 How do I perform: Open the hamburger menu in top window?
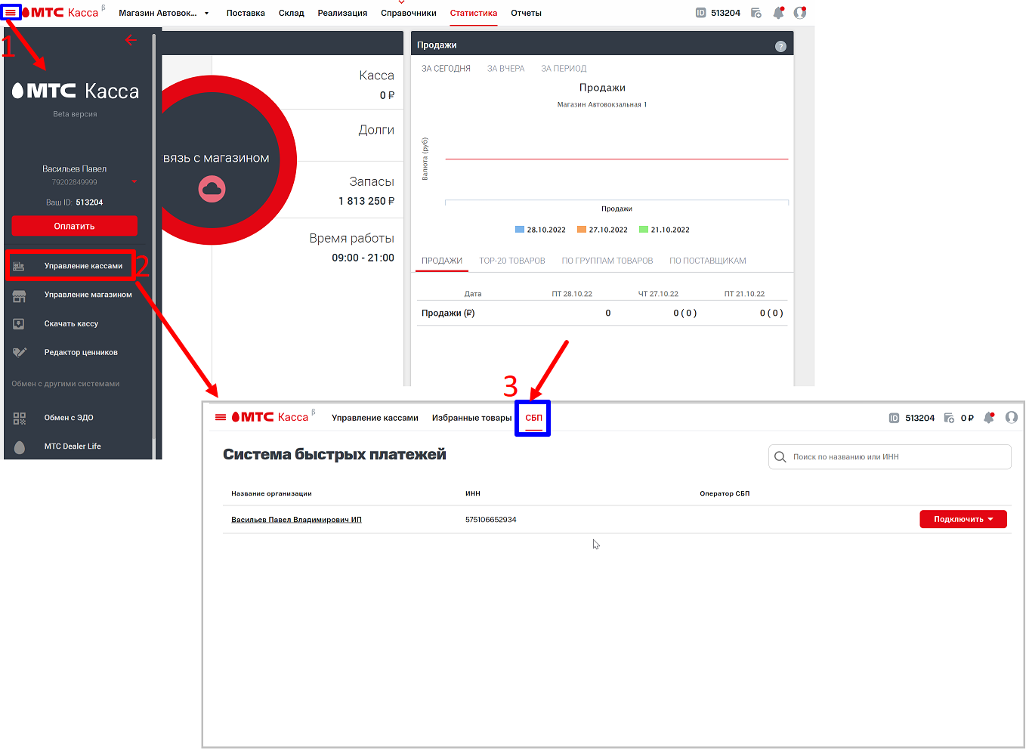(10, 13)
